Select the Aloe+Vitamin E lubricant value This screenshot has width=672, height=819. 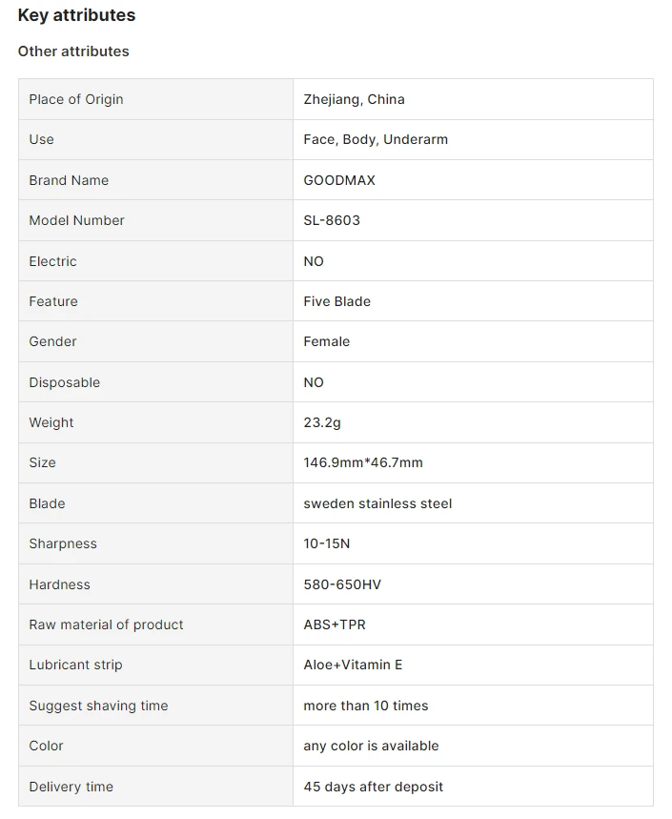(353, 665)
